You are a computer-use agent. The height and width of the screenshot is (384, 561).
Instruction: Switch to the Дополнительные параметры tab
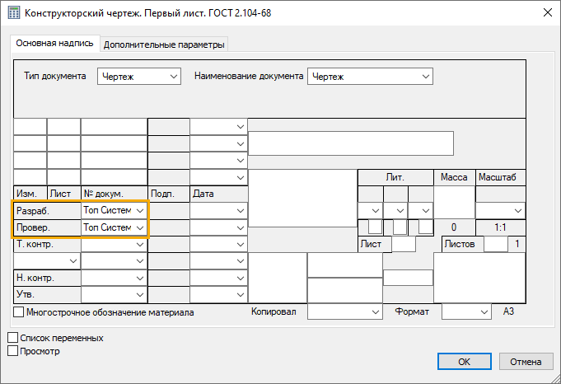pyautogui.click(x=164, y=44)
